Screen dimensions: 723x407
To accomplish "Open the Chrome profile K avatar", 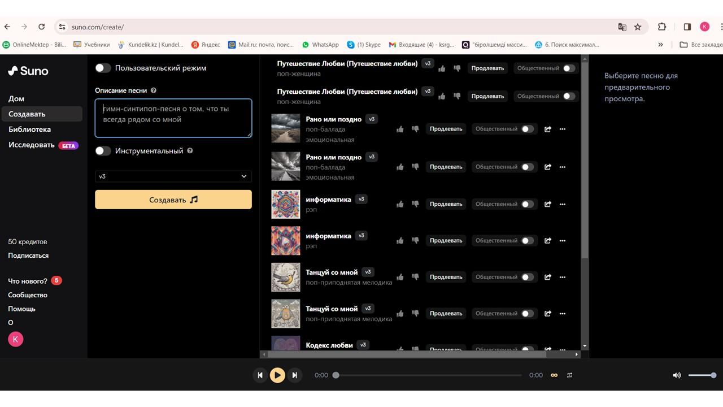I will pos(704,27).
